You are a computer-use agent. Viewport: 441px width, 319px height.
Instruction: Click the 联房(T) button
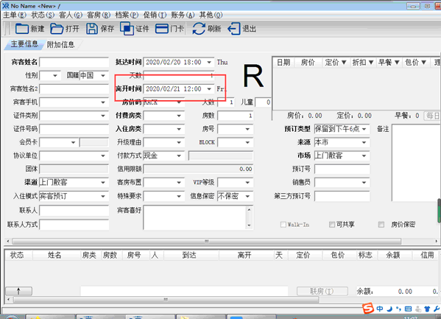pos(322,291)
